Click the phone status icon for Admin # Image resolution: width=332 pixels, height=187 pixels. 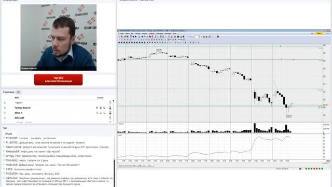(97, 113)
